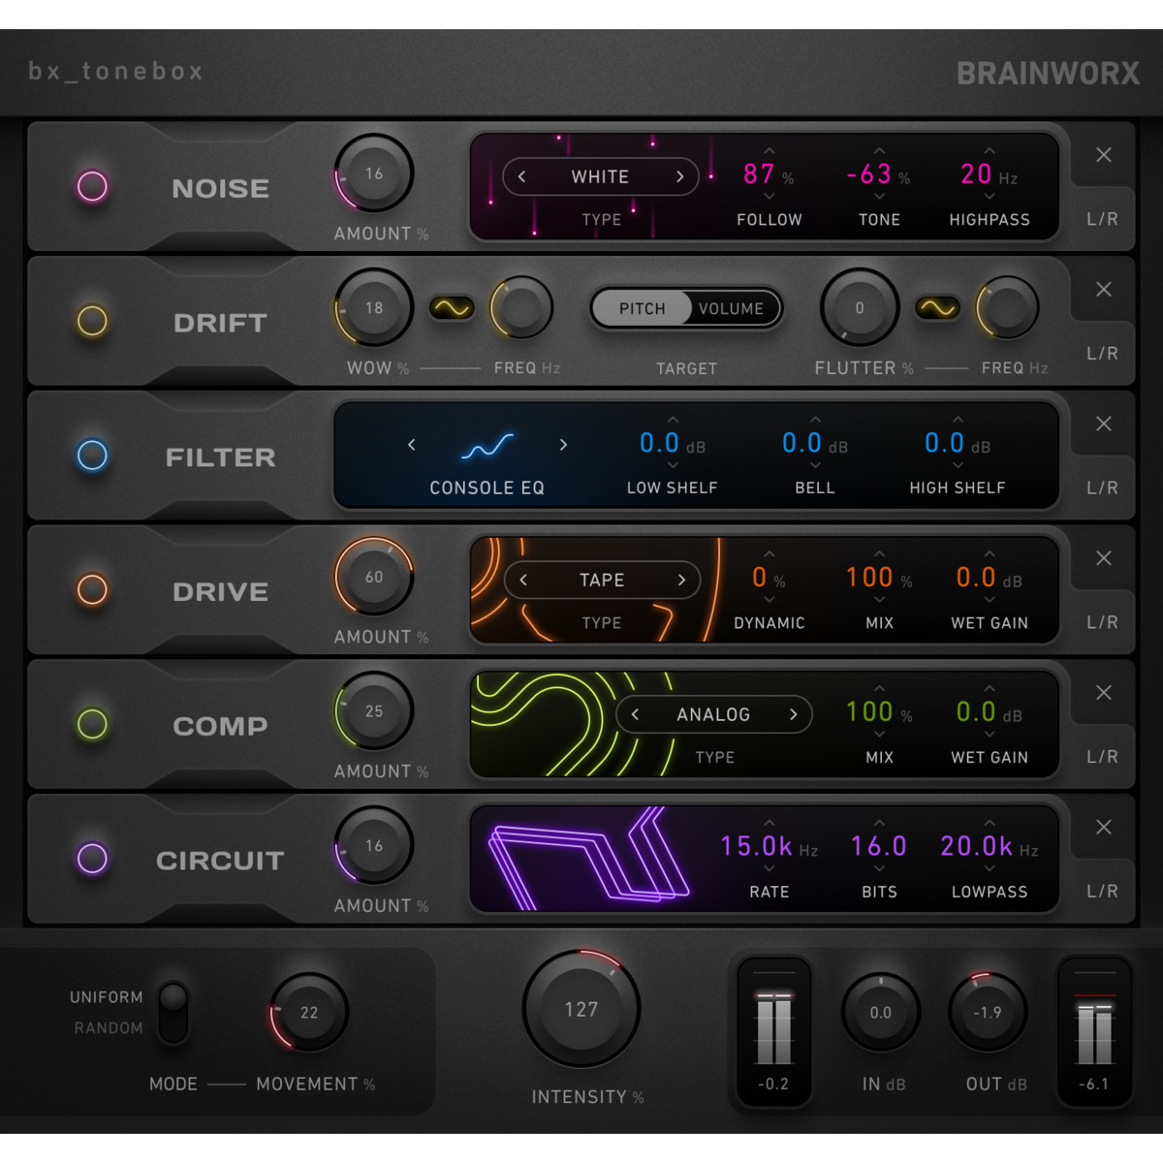The width and height of the screenshot is (1163, 1163).
Task: Toggle the FILTER module power ring
Action: [x=92, y=455]
